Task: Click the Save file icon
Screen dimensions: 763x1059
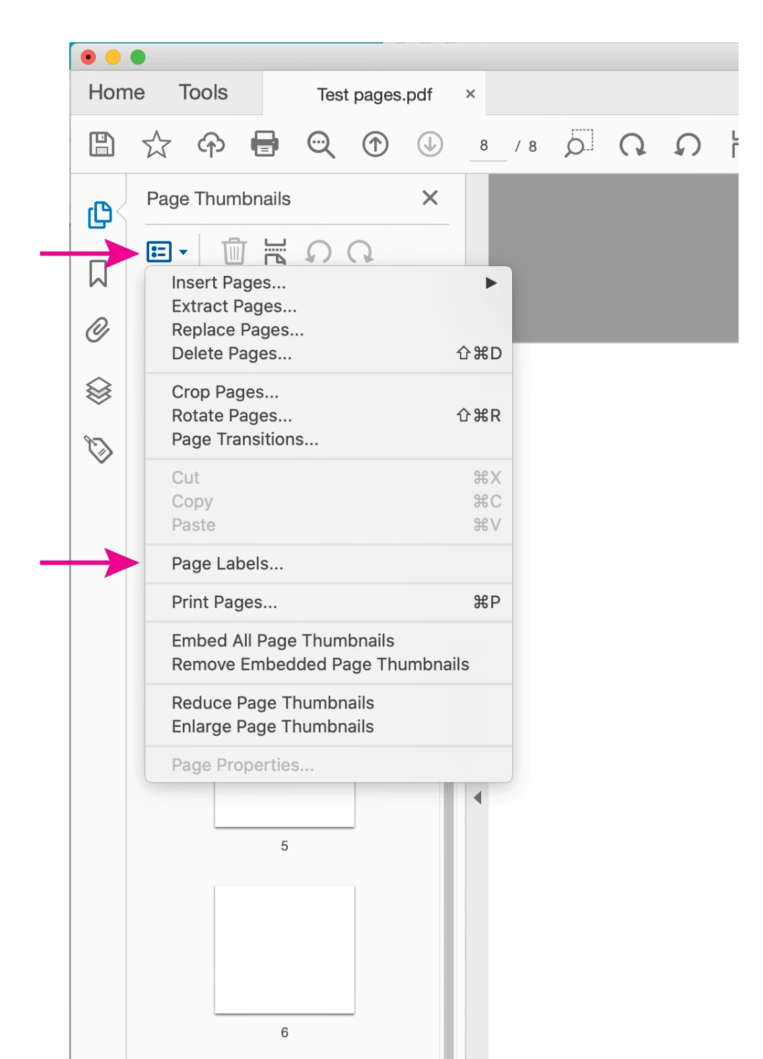Action: (x=102, y=144)
